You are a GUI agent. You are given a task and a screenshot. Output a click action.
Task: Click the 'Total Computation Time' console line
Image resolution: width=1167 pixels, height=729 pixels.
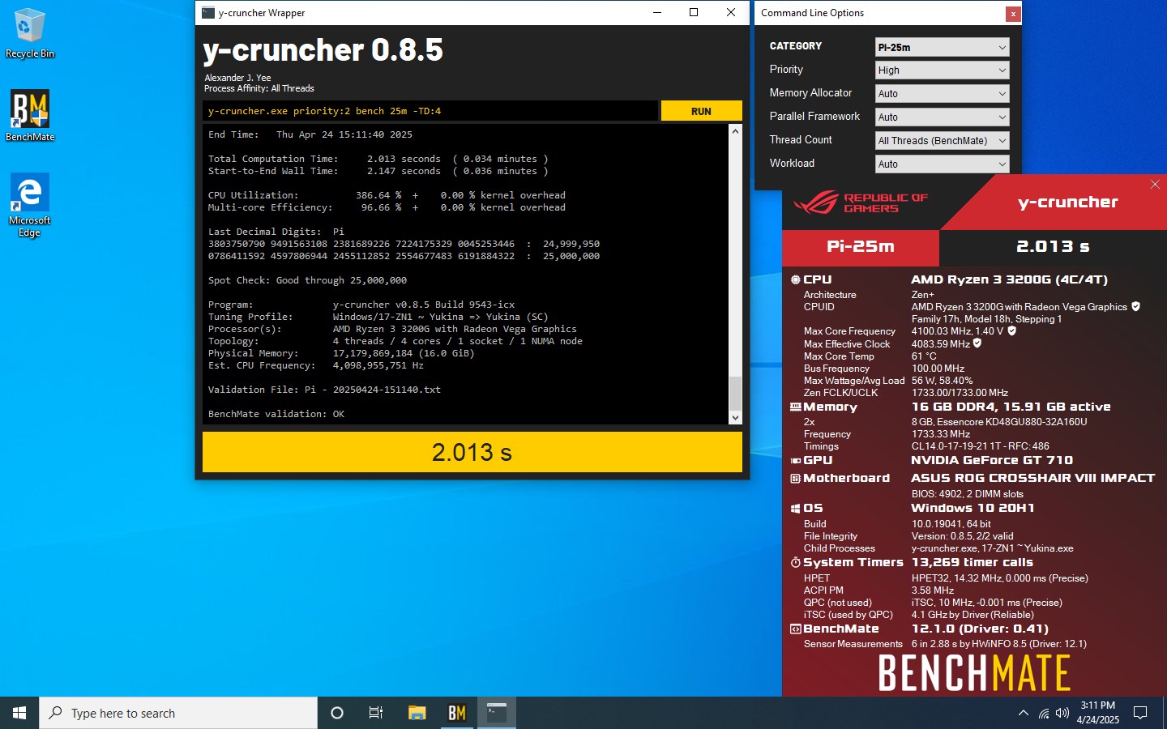click(x=378, y=159)
